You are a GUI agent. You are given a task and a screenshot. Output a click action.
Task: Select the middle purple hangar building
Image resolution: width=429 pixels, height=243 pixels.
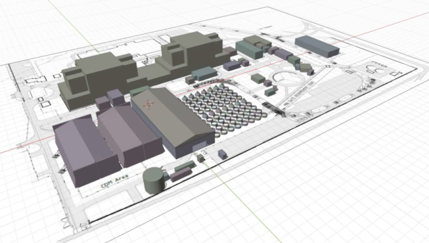tap(130, 136)
